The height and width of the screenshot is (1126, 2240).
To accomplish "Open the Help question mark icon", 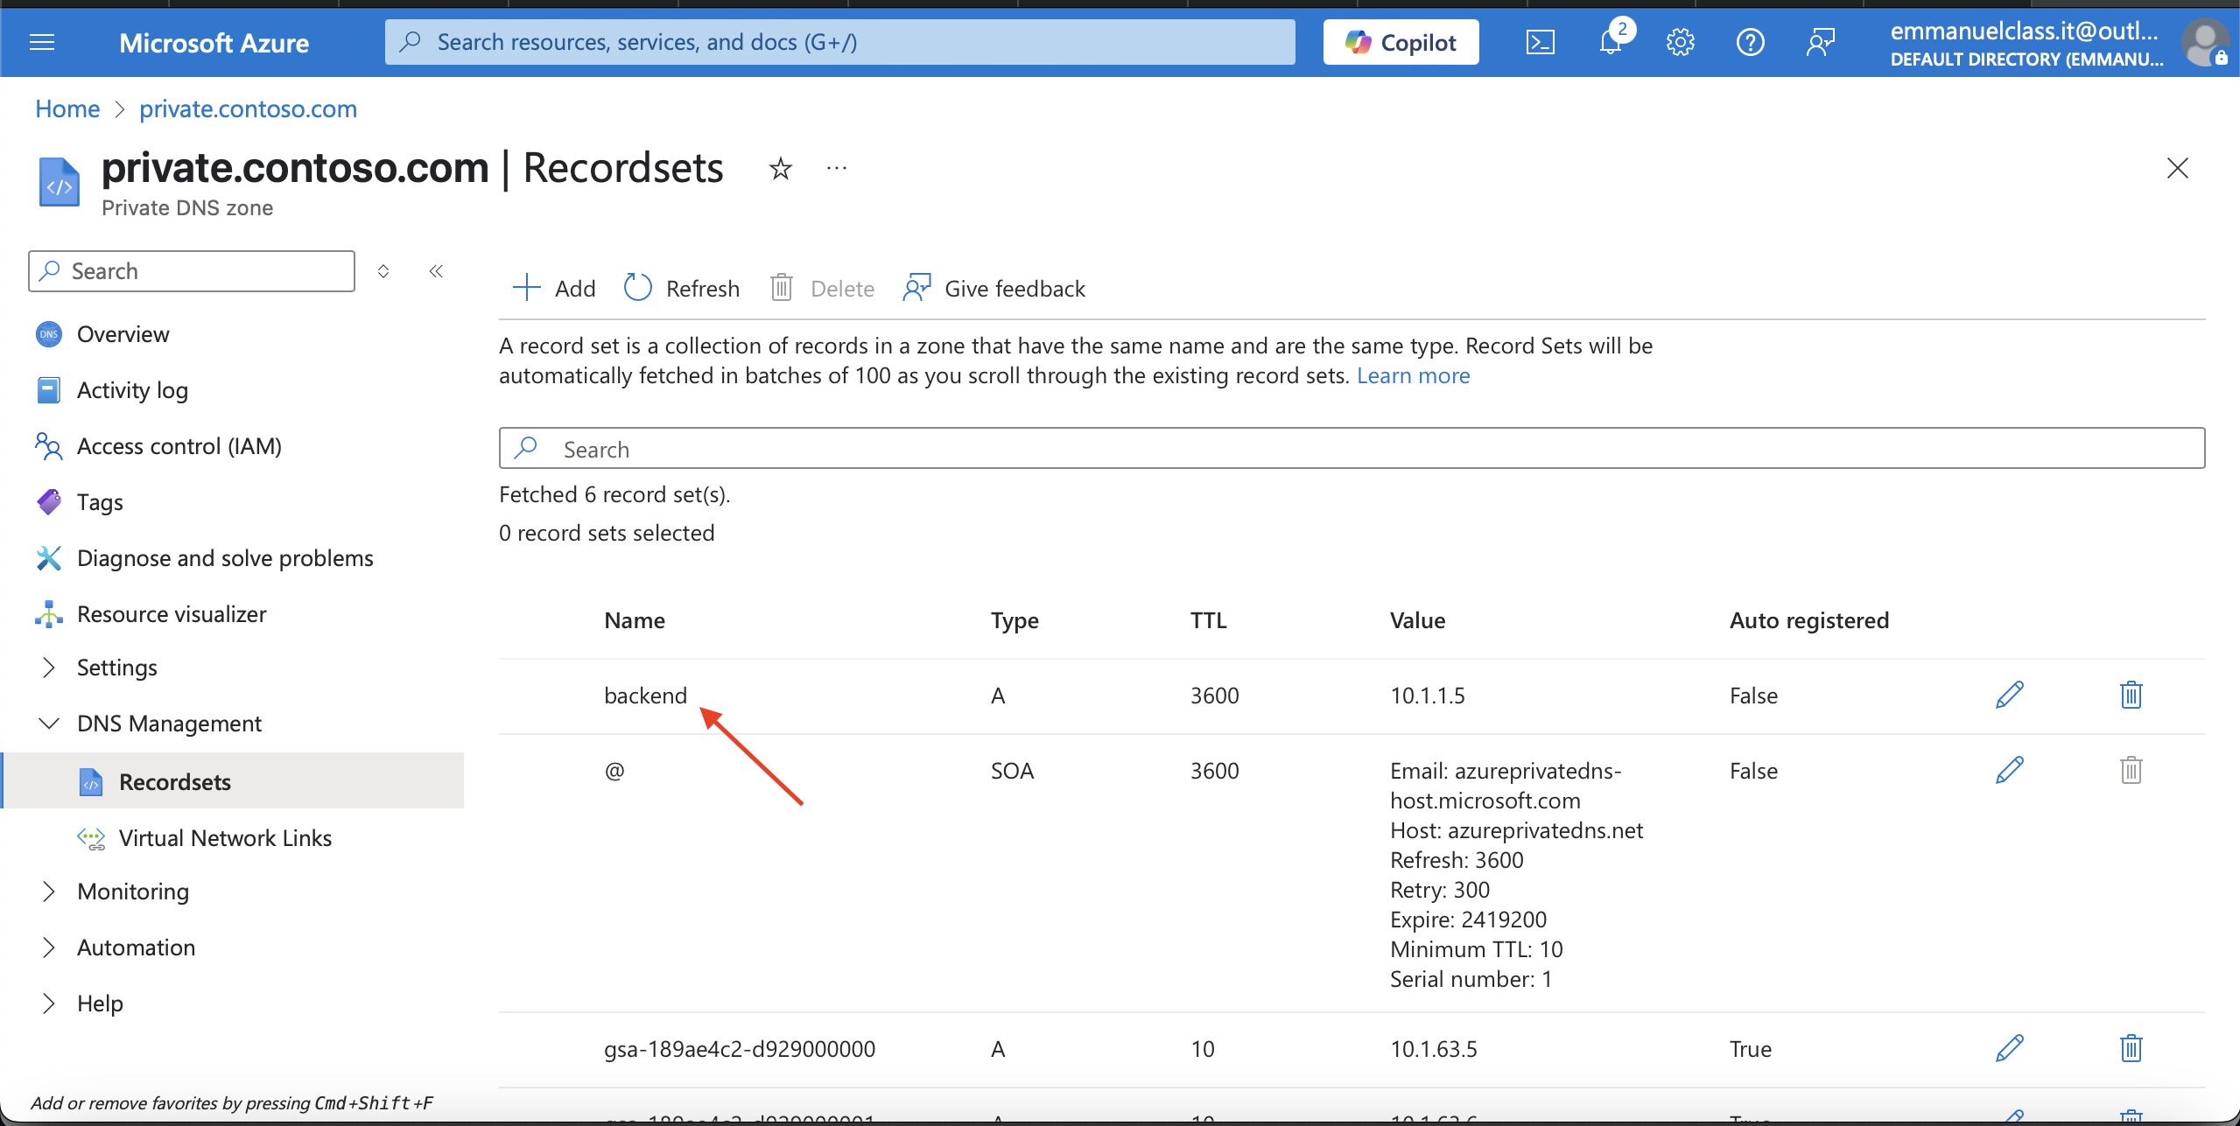I will click(1750, 42).
